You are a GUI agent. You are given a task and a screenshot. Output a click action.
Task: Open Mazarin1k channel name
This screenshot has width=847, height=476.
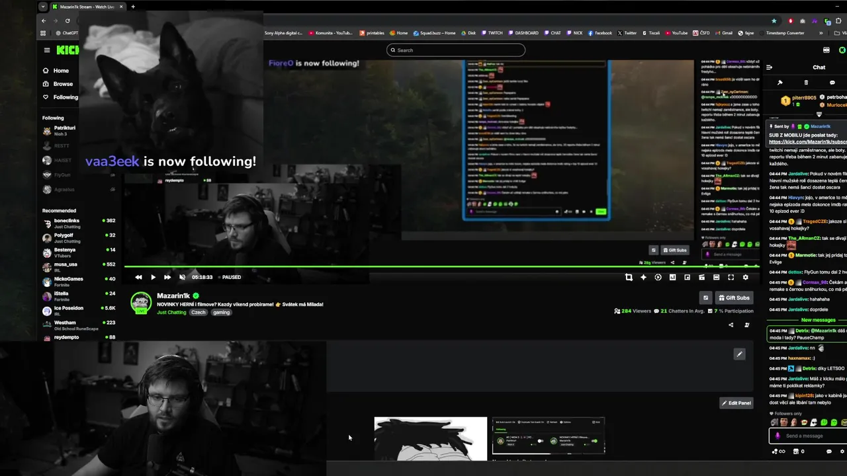(173, 296)
